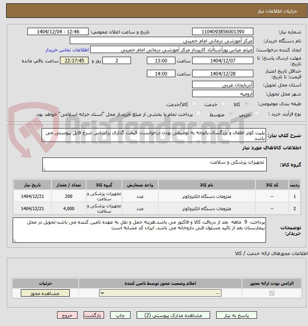This screenshot has height=326, width=308.
Task: Click the 13:00 deadline time field
Action: [161, 60]
